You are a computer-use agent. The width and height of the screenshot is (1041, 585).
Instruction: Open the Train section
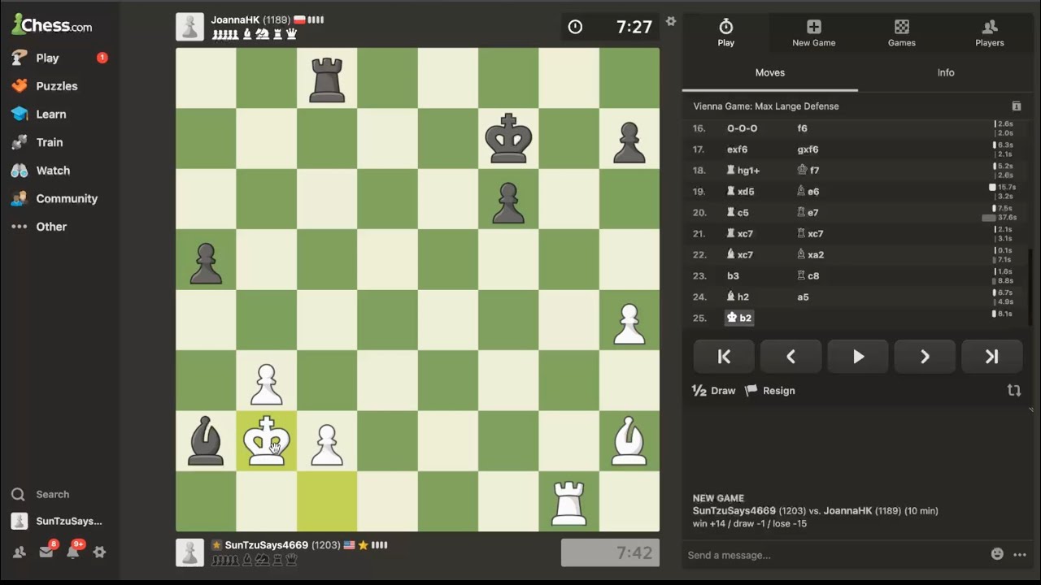[49, 142]
